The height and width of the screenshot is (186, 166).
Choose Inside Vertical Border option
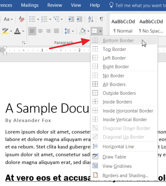pyautogui.click(x=124, y=120)
